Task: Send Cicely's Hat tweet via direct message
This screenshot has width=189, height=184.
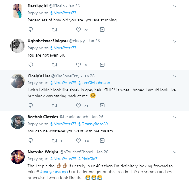Action: coord(102,105)
